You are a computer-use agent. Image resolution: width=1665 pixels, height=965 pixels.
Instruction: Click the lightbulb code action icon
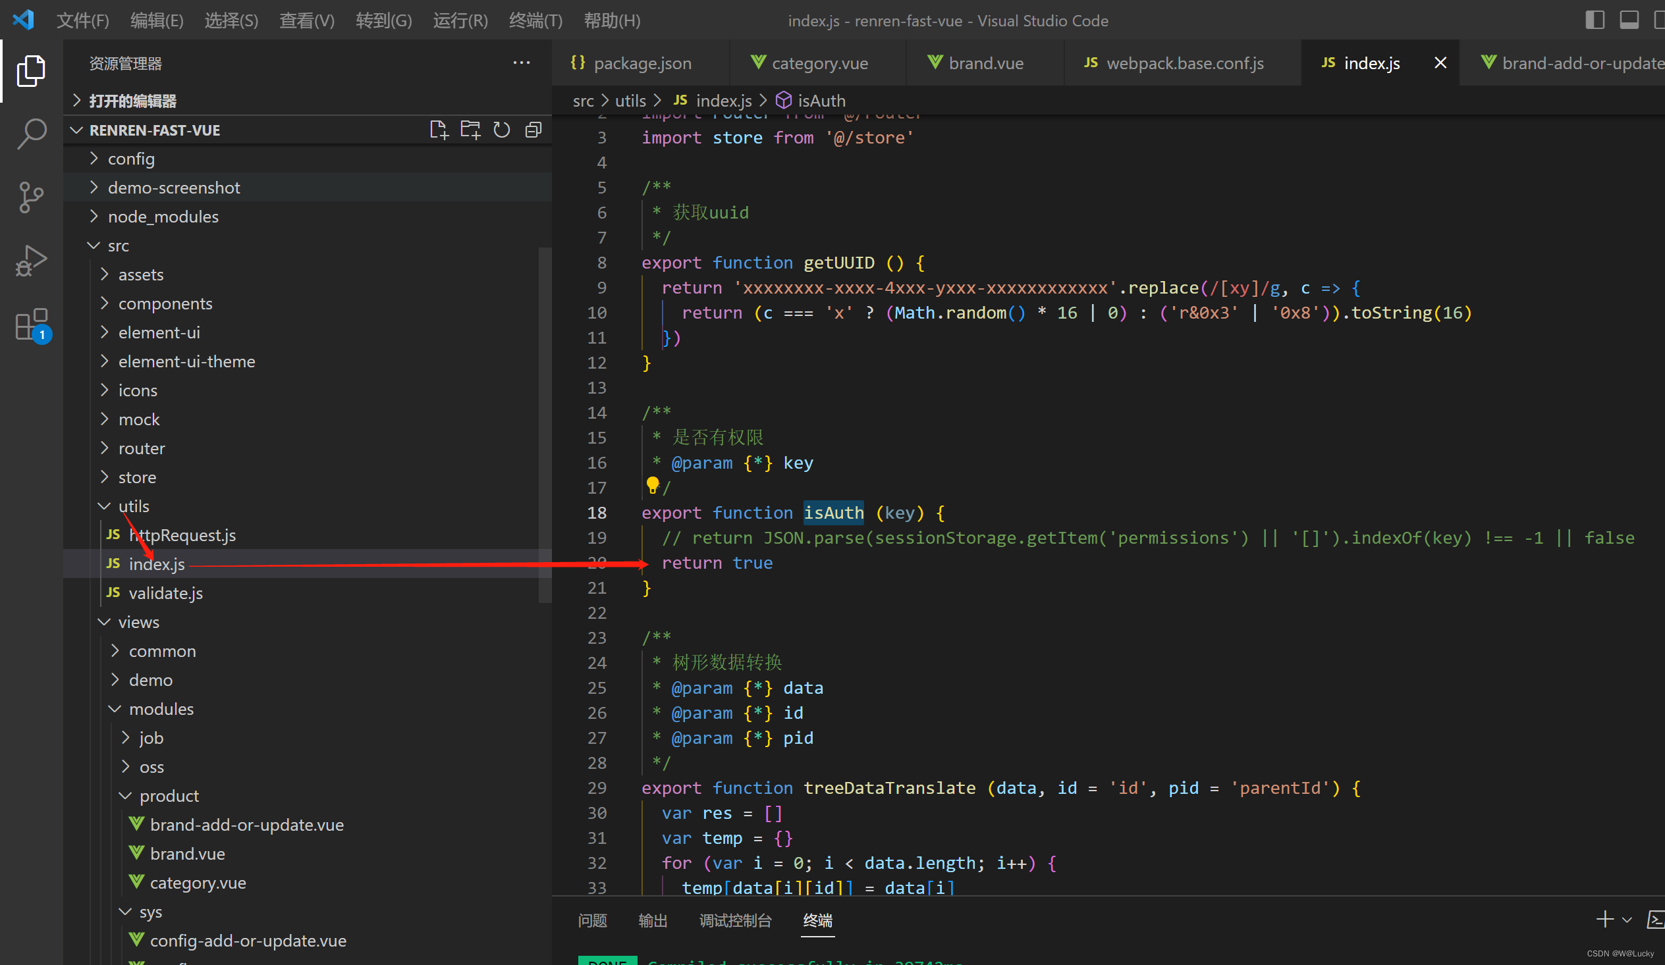tap(653, 486)
